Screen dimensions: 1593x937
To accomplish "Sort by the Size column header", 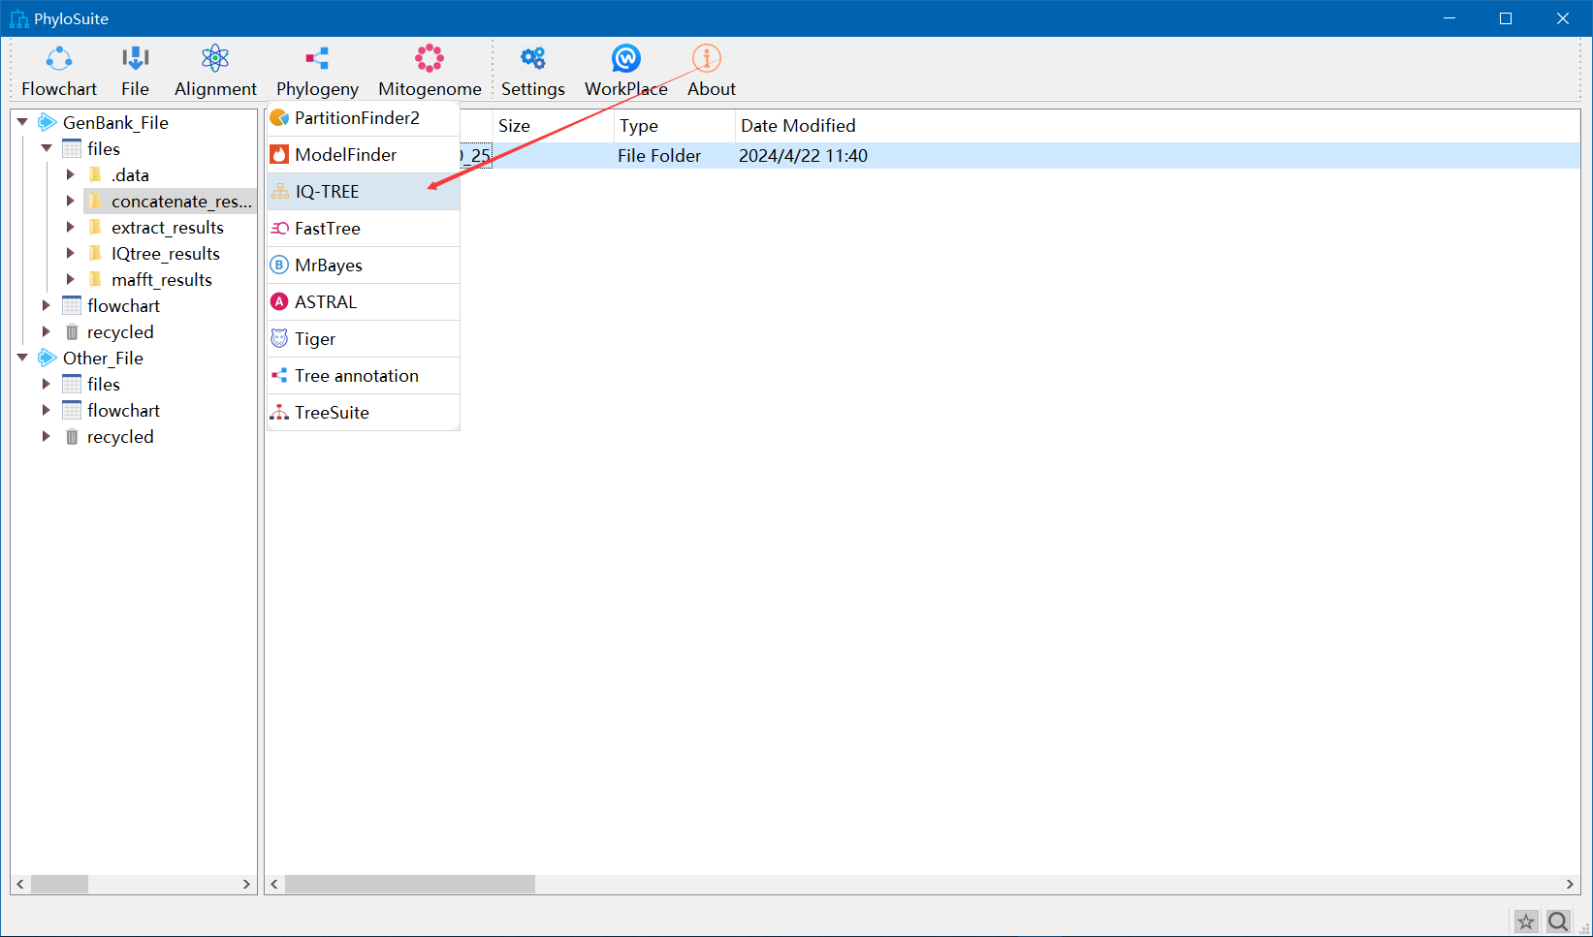I will coord(553,126).
